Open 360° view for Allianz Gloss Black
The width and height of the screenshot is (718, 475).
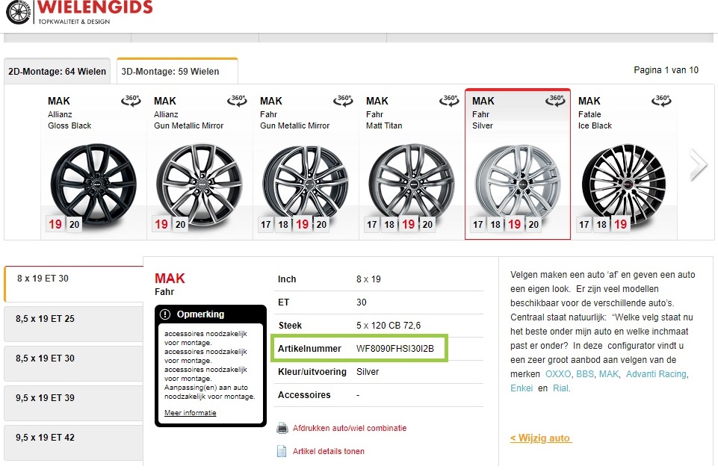click(x=131, y=100)
